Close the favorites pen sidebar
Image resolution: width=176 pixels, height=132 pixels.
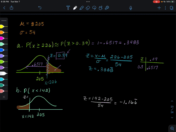(4, 97)
